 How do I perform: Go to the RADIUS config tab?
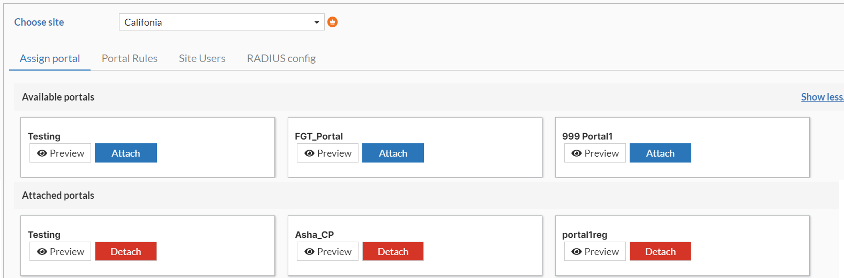tap(281, 58)
